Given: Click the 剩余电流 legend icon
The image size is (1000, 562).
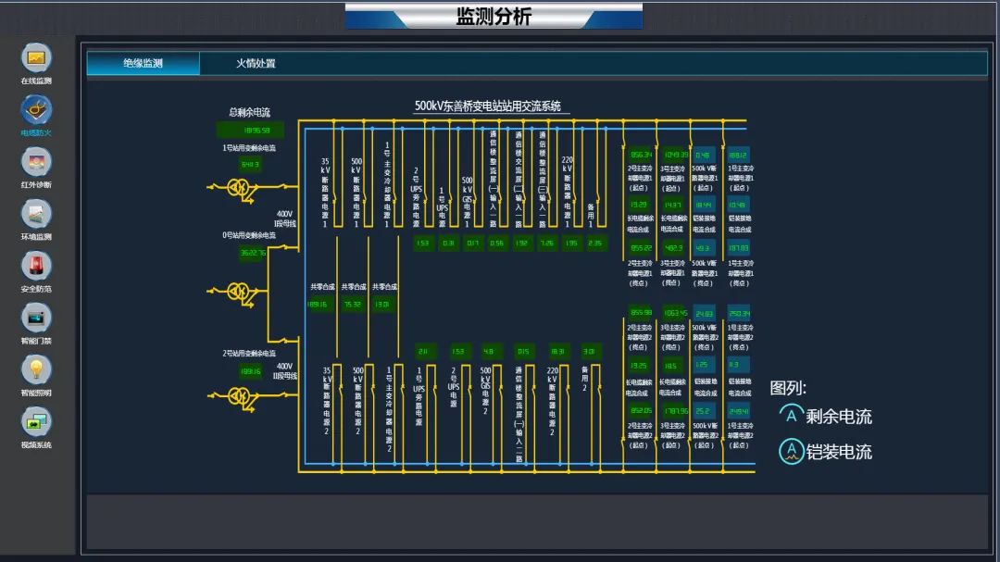Looking at the screenshot, I should (791, 416).
